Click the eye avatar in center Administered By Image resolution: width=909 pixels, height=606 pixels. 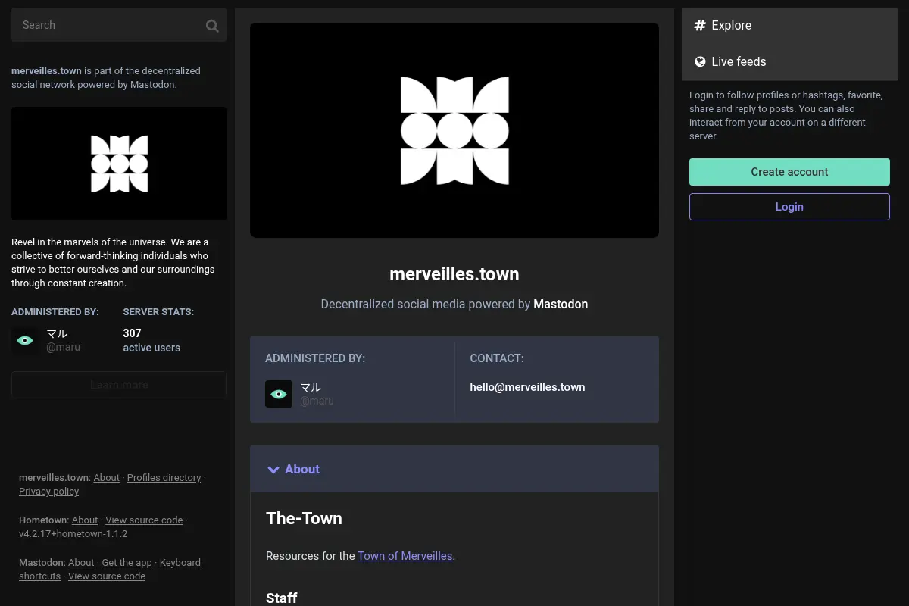(x=279, y=394)
